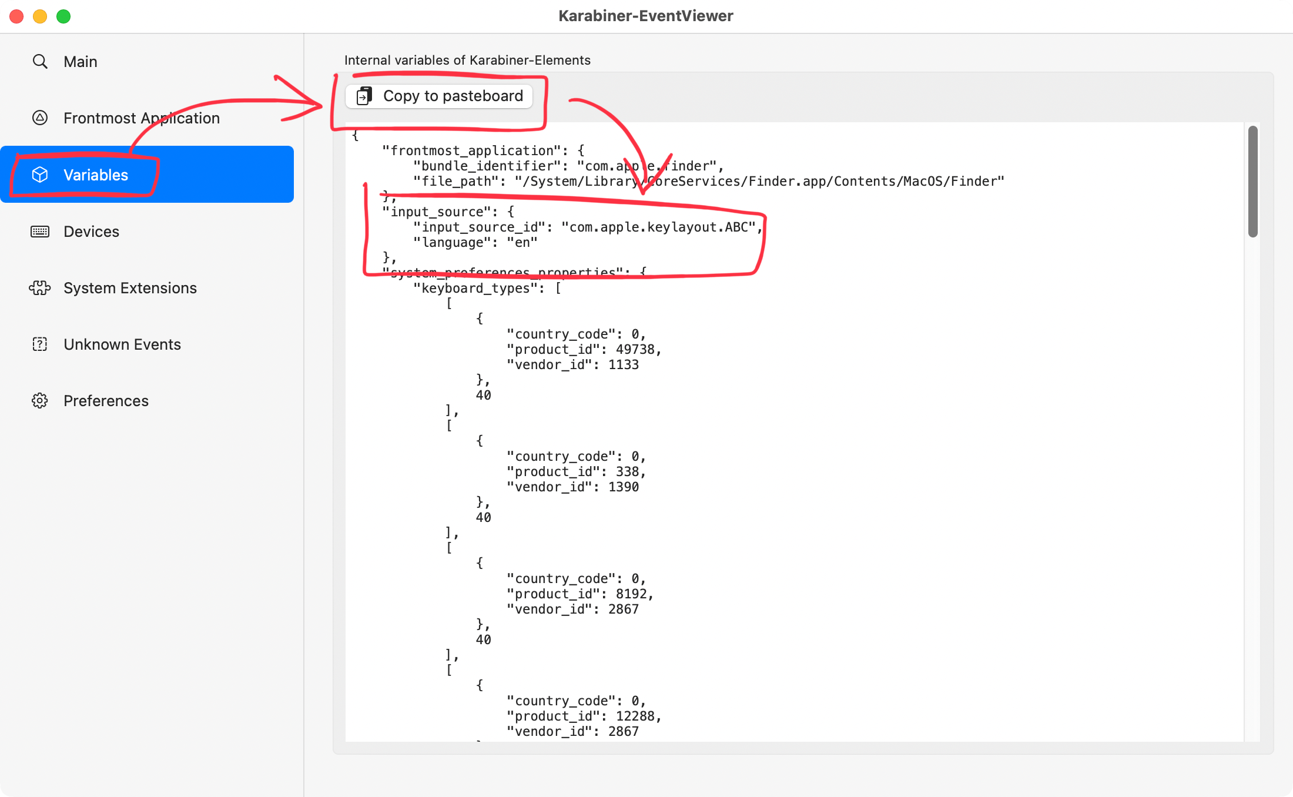This screenshot has height=797, width=1293.
Task: Open the Main sidebar section
Action: (147, 61)
